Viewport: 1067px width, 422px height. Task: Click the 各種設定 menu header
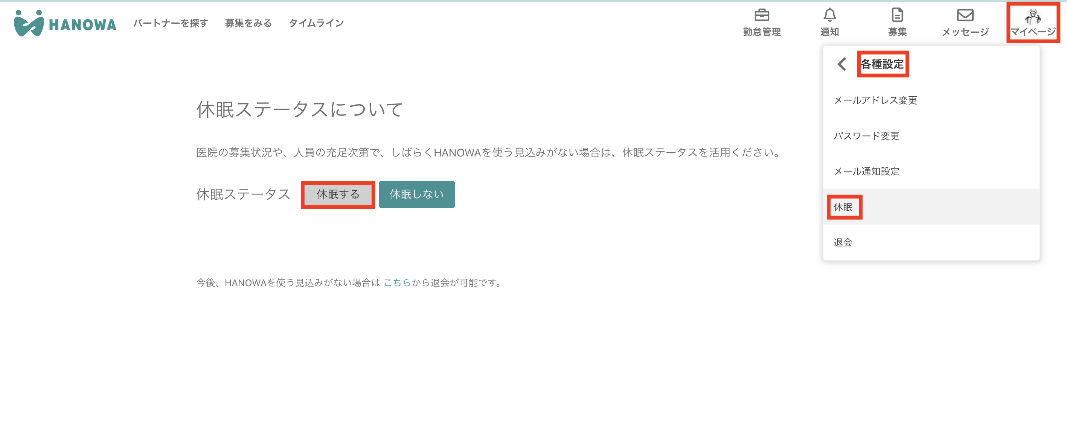882,64
